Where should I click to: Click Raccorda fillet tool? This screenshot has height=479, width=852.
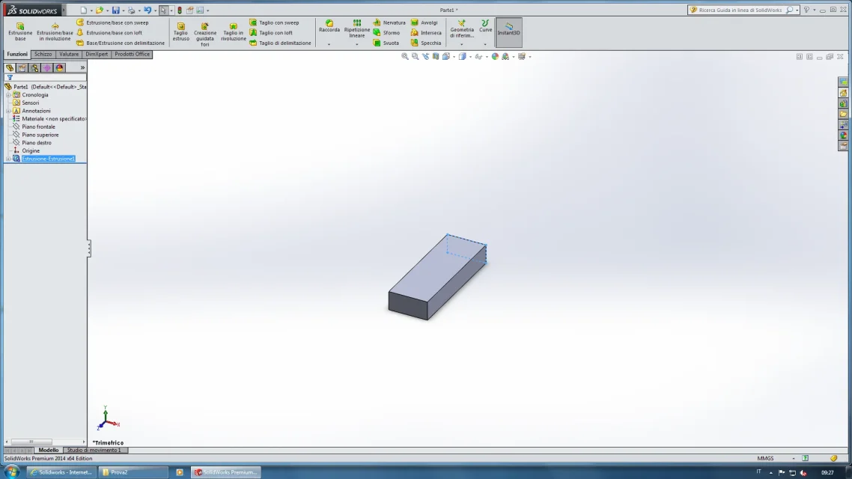point(329,26)
